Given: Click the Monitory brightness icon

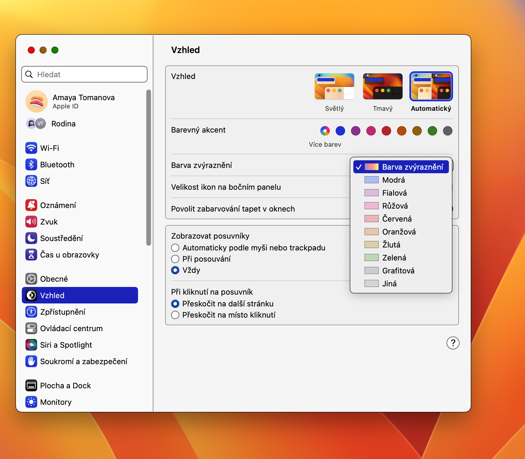Looking at the screenshot, I should [31, 402].
